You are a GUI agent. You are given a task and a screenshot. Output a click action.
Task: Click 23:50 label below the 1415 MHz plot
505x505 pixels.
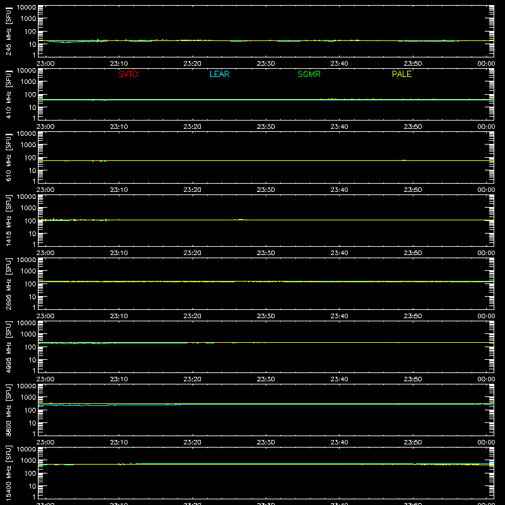413,253
